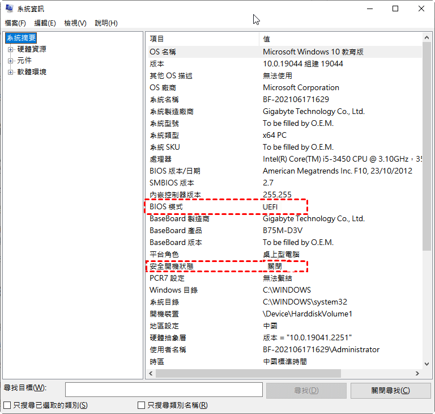Viewport: 435px width, 414px height.
Task: Select the OS 名稱 row
Action: click(x=285, y=52)
